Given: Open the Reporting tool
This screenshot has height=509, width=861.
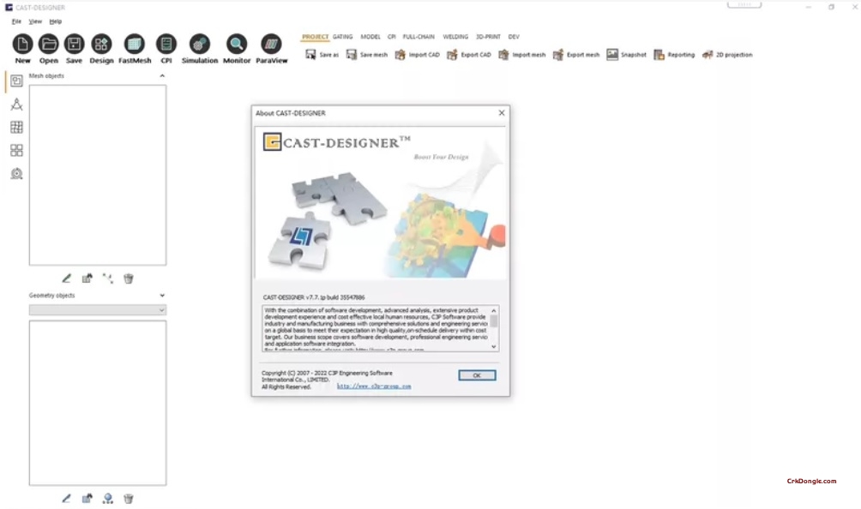Looking at the screenshot, I should 674,54.
